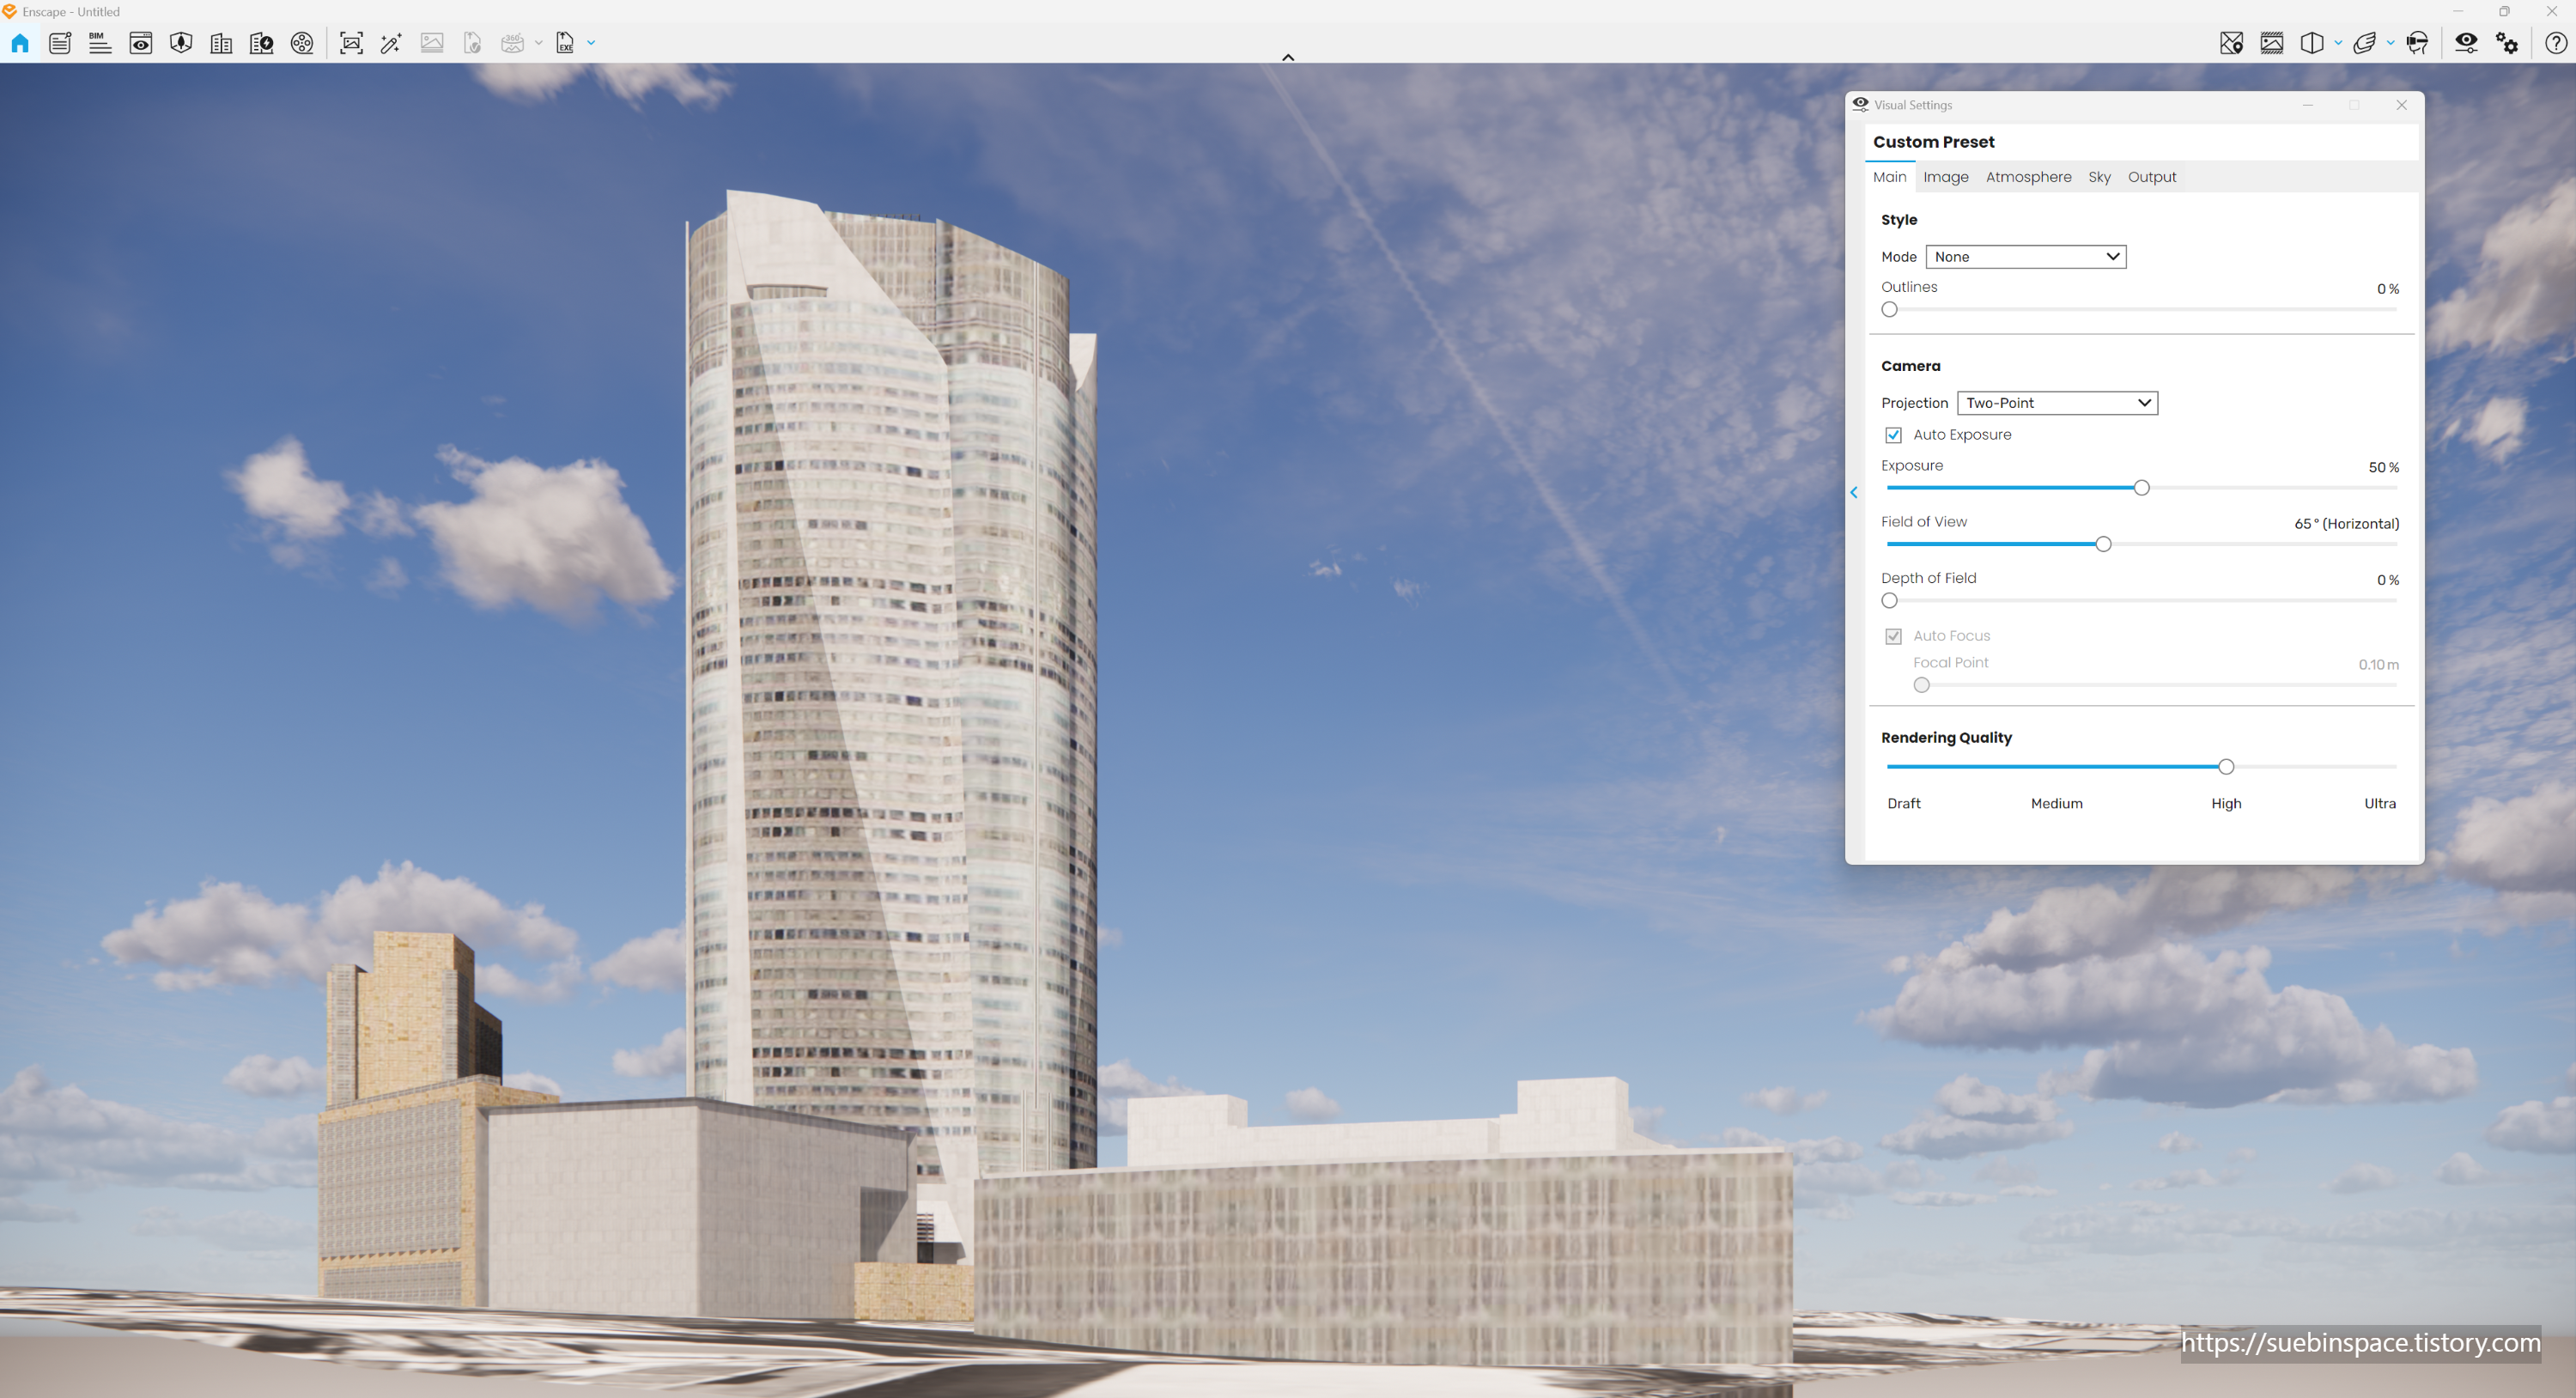Enable the VR headset icon

[2417, 43]
